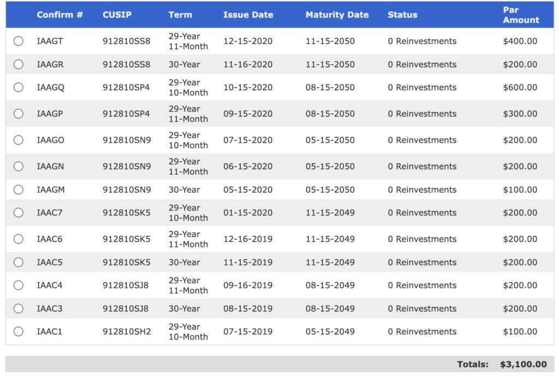Click the Confirm # column header
This screenshot has height=377, width=559.
(60, 15)
